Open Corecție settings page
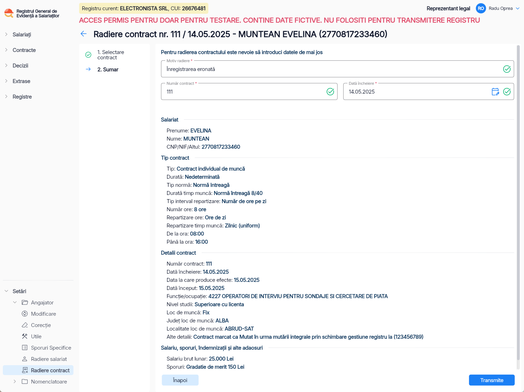524x392 pixels. click(x=41, y=325)
